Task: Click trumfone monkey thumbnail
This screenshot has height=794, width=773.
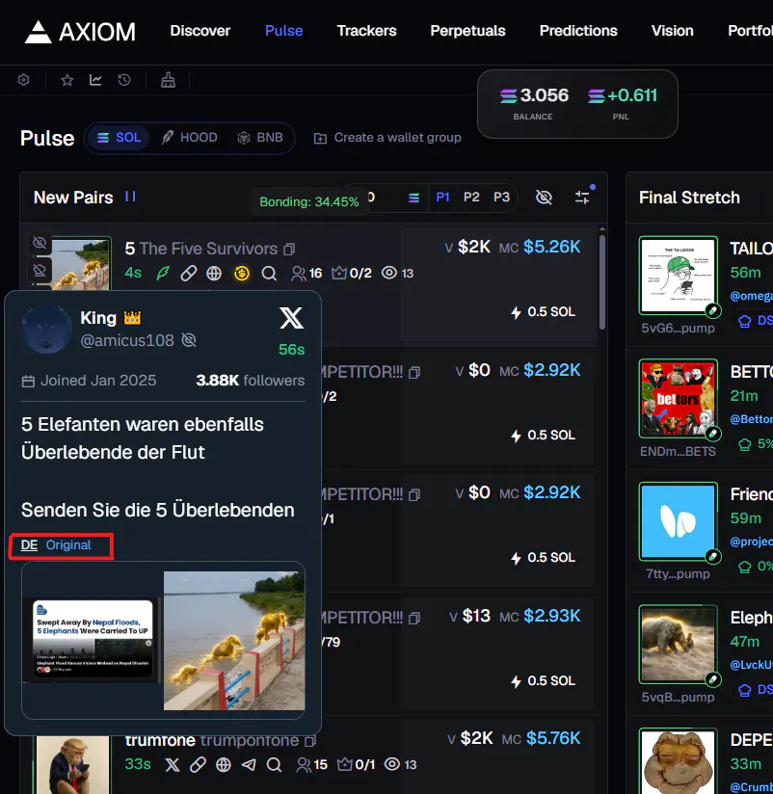Action: (72, 765)
